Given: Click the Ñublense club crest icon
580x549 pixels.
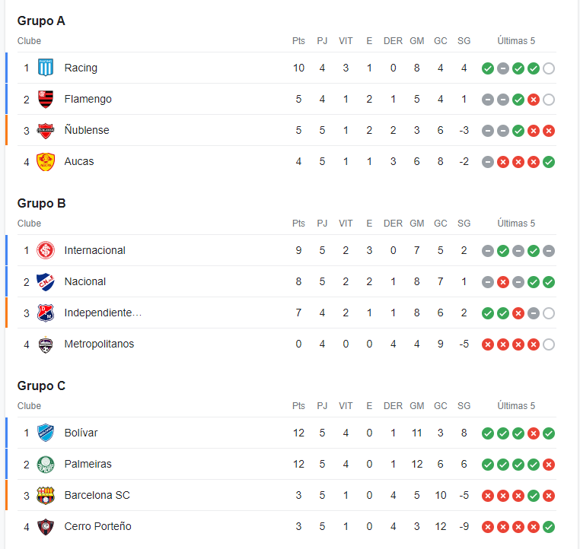Looking at the screenshot, I should click(46, 131).
